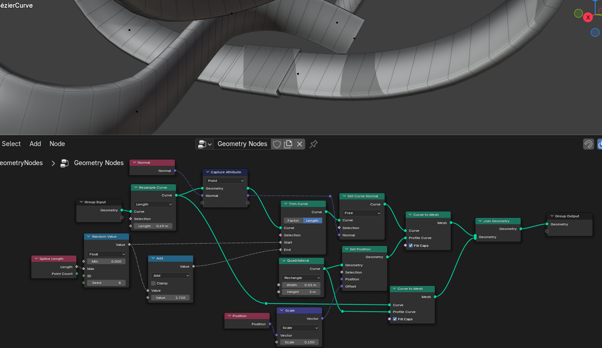Open Capture Attribute Point domain dropdown

coord(225,181)
